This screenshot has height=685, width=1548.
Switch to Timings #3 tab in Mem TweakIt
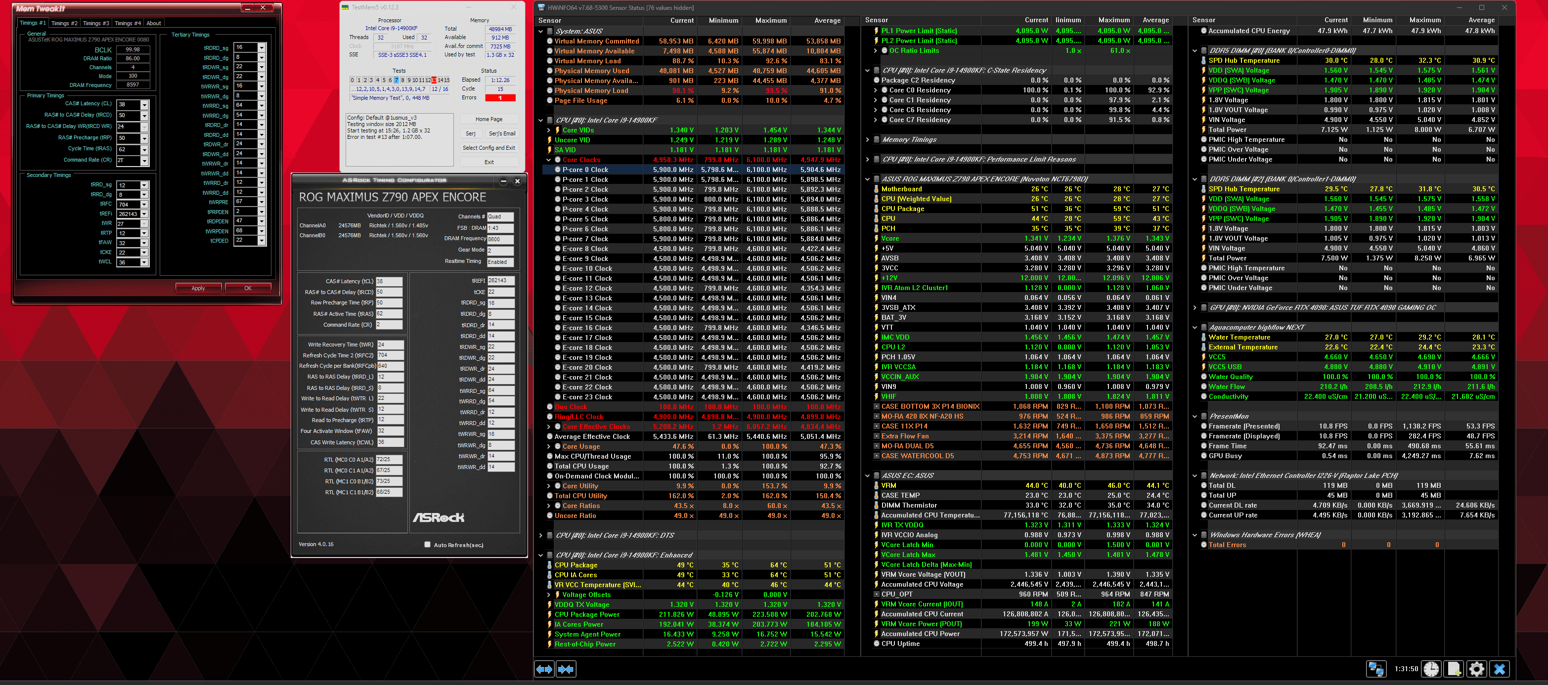pos(96,23)
